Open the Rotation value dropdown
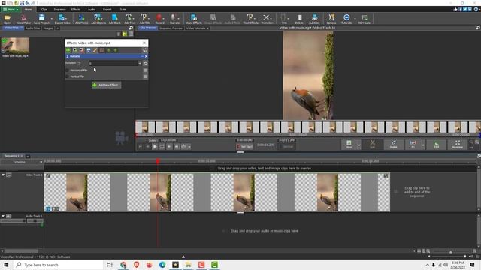 point(140,63)
